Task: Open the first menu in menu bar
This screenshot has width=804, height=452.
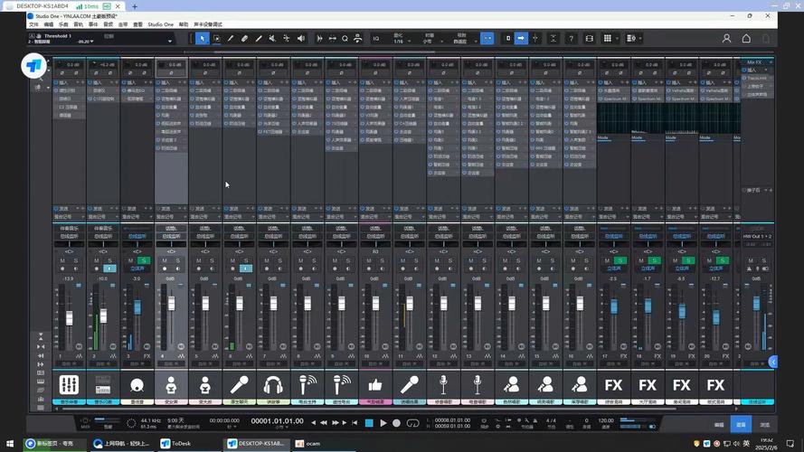Action: (x=33, y=24)
